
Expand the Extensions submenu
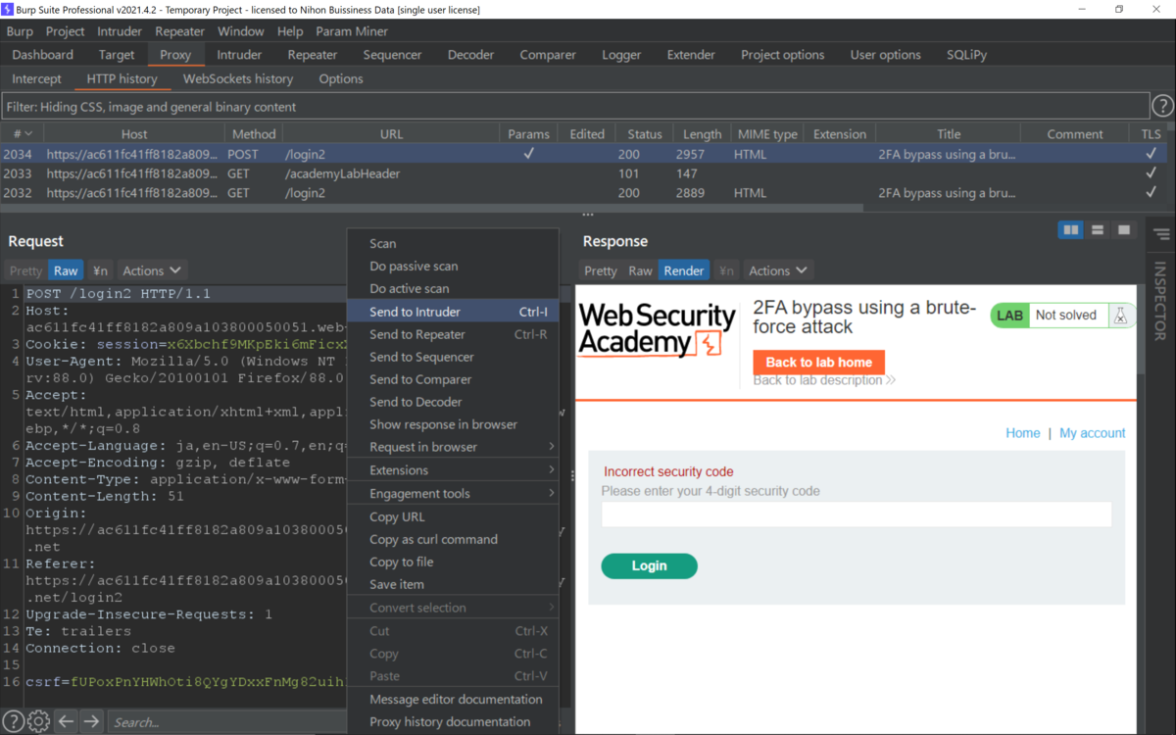(453, 470)
